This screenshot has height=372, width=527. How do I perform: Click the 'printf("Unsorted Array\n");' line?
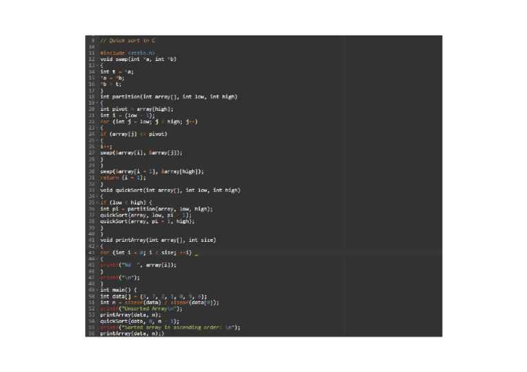click(x=141, y=308)
